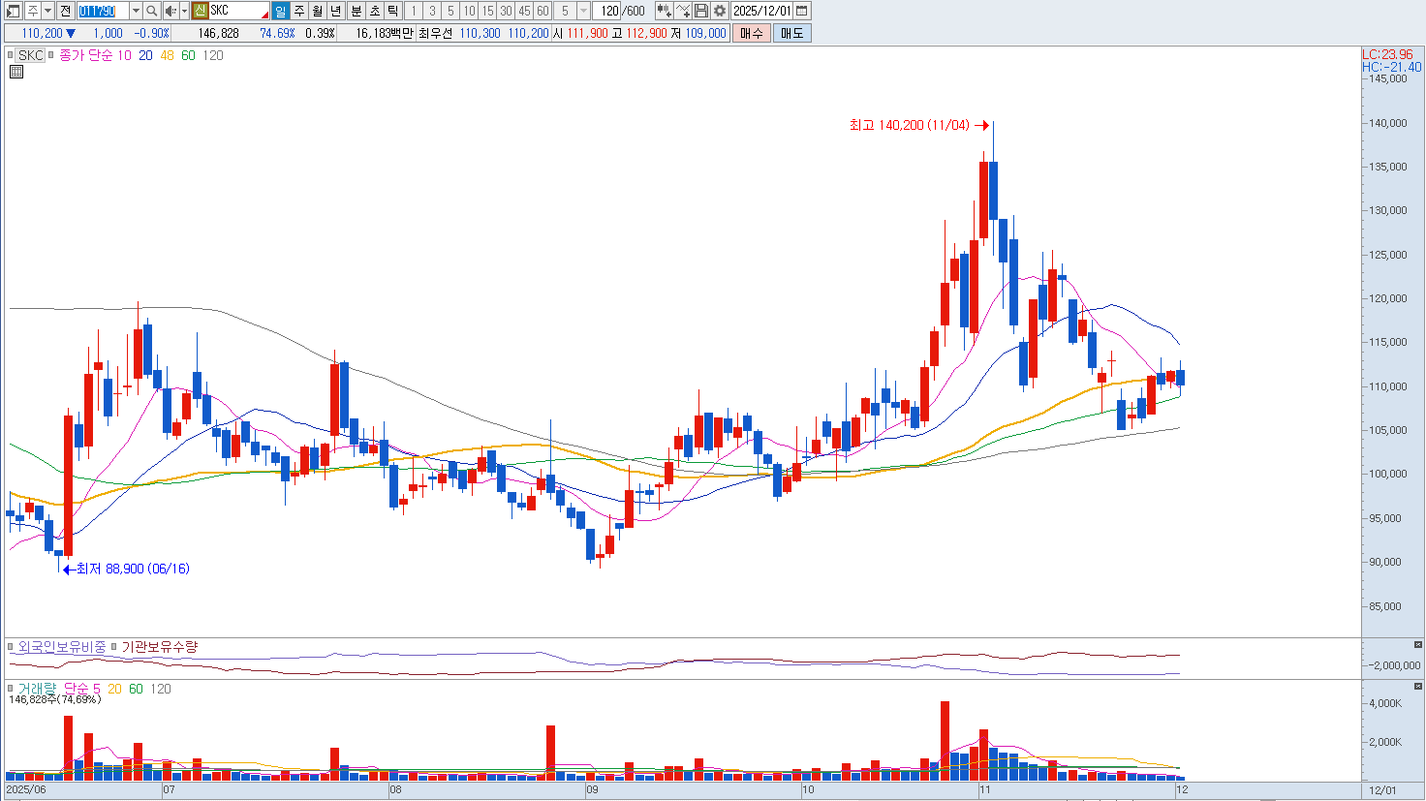The width and height of the screenshot is (1426, 801).
Task: Toggle the 외국인보유비중 indicator marker
Action: [x=12, y=646]
